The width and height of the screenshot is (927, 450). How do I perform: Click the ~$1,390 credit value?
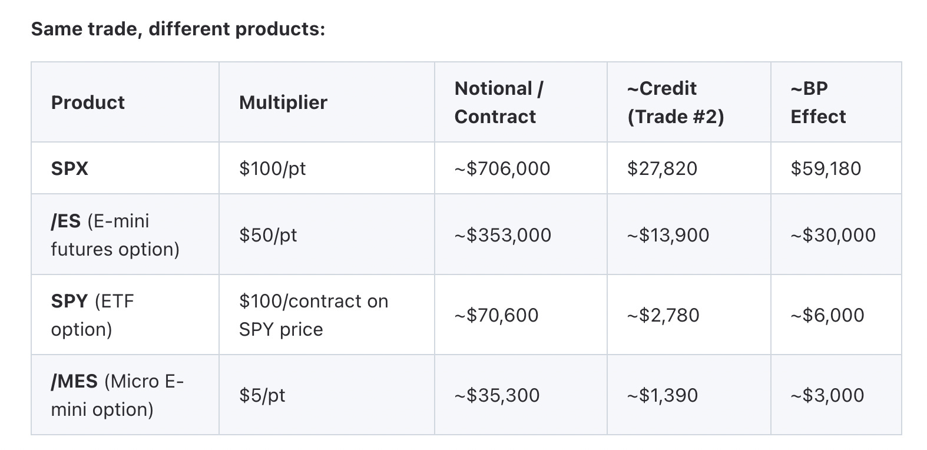[662, 395]
